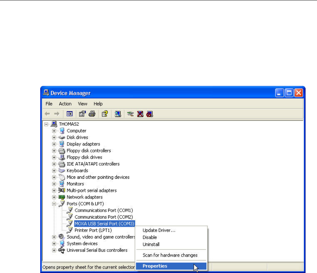Click the Computer category icon
317x273 pixels.
tap(62, 131)
